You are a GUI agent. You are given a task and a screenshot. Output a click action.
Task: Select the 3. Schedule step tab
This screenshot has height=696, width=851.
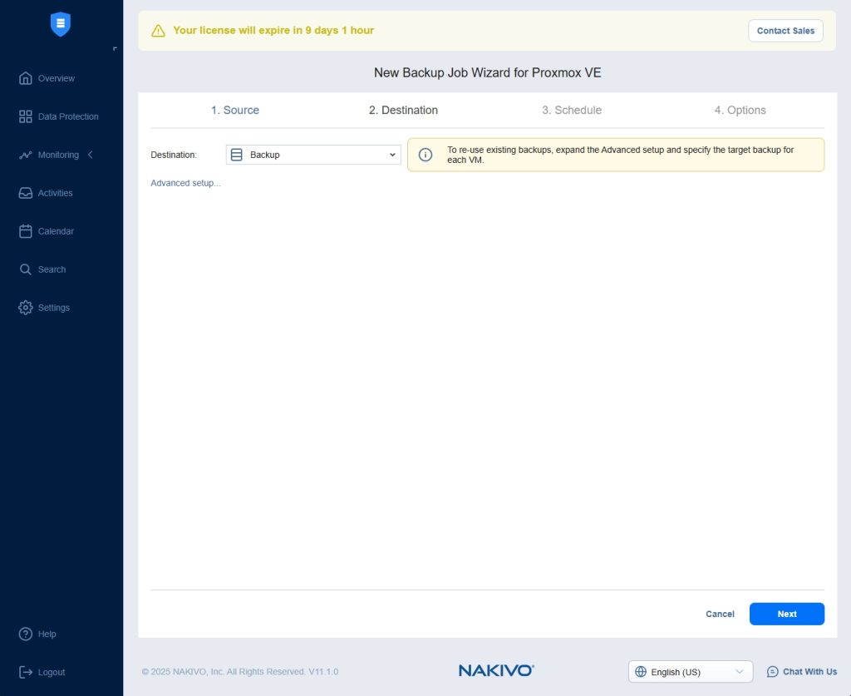click(572, 110)
